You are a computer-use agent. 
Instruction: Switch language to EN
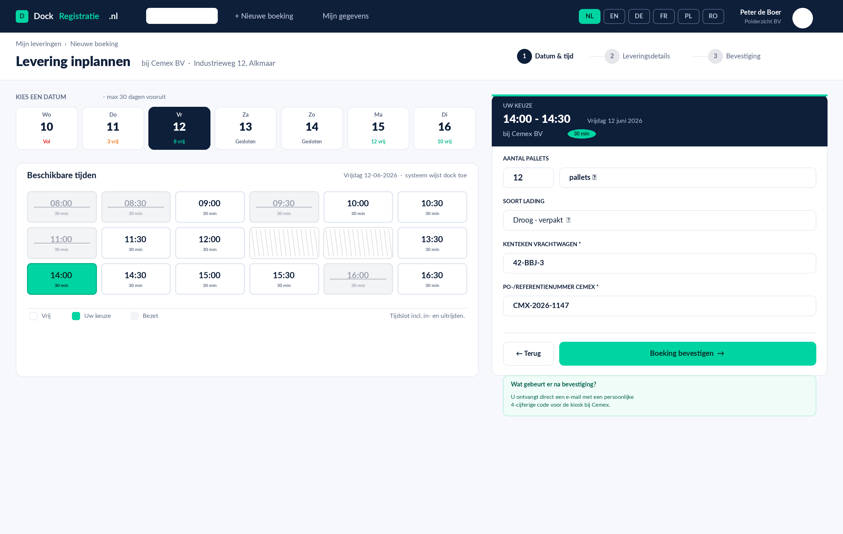(x=614, y=16)
